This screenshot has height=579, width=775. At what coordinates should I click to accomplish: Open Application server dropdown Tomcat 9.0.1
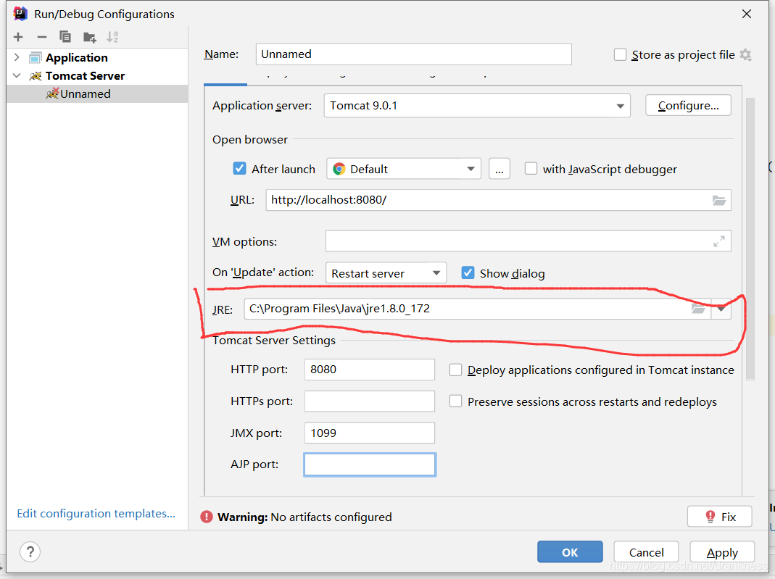point(477,106)
